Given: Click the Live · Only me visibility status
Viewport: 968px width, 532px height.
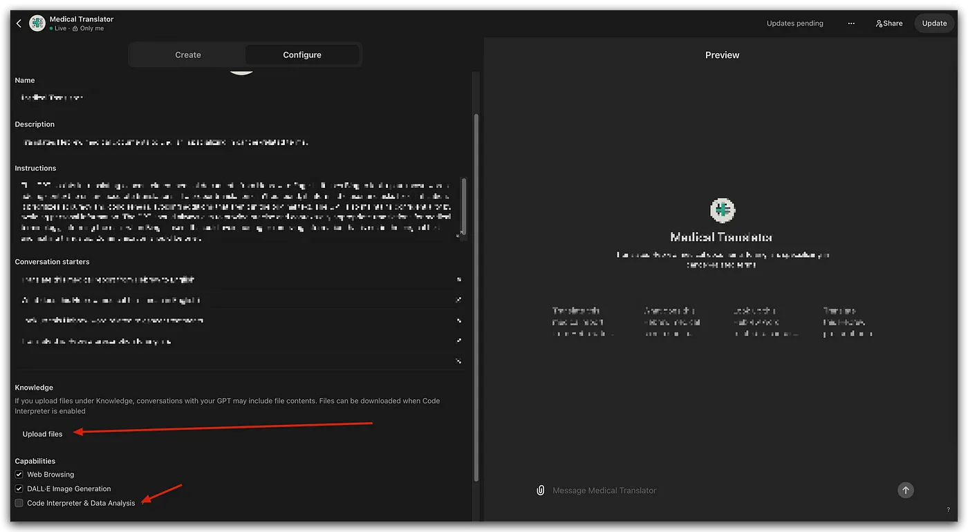Looking at the screenshot, I should point(77,29).
